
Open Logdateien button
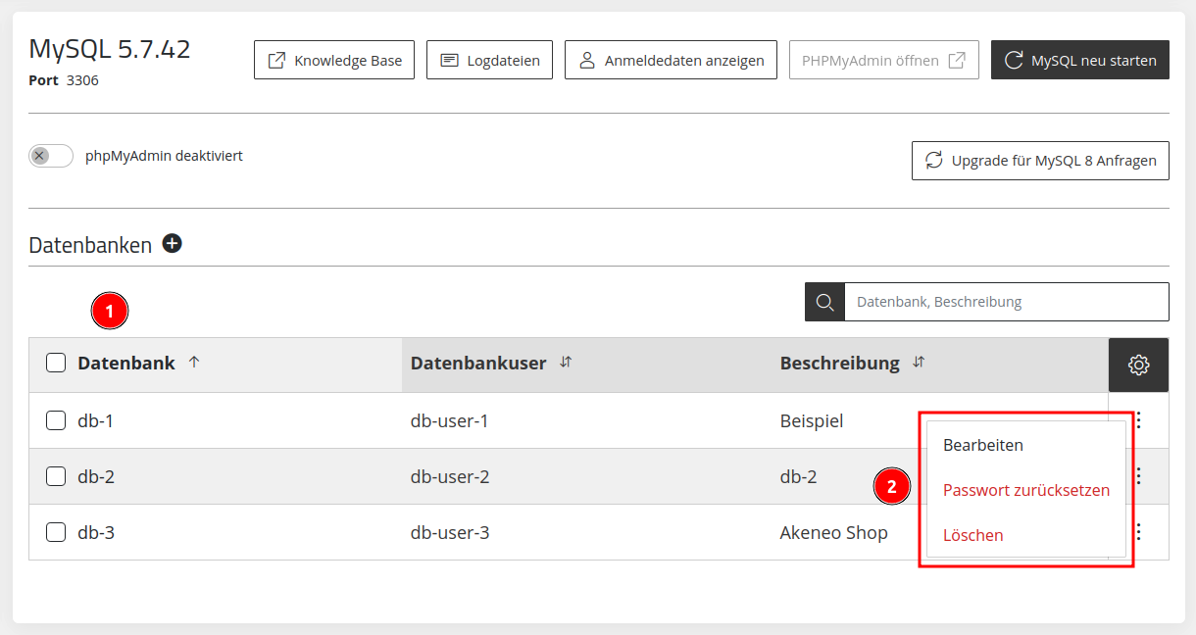(x=490, y=60)
